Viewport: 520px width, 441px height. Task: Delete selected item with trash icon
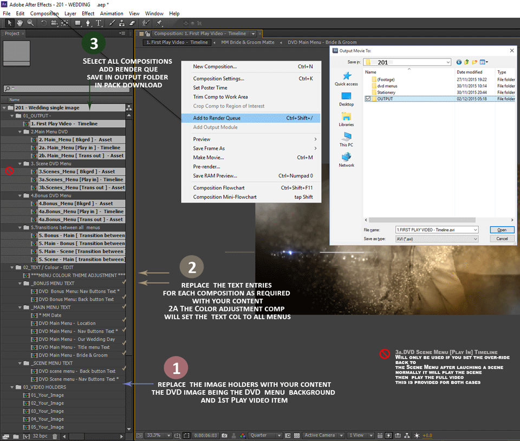55,436
